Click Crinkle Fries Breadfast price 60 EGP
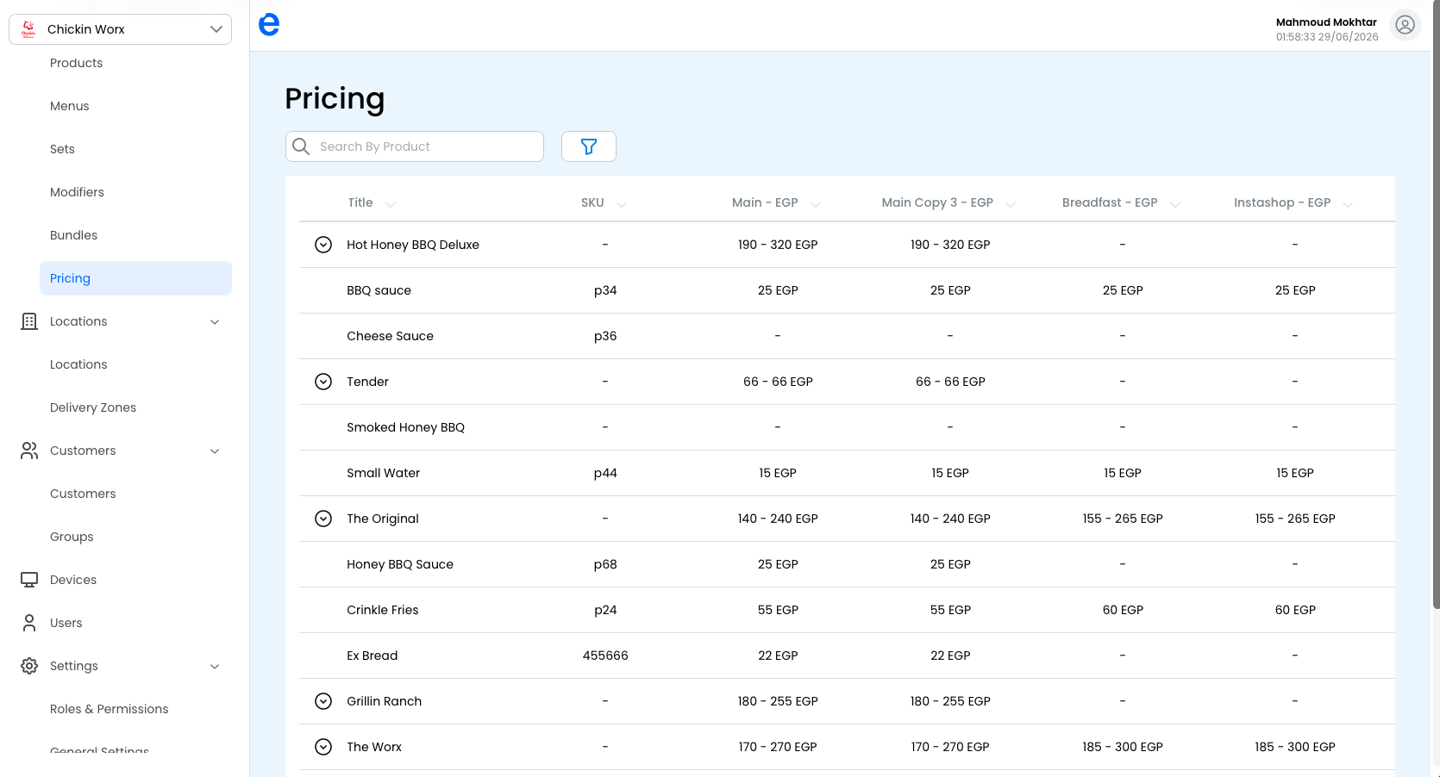 point(1123,610)
